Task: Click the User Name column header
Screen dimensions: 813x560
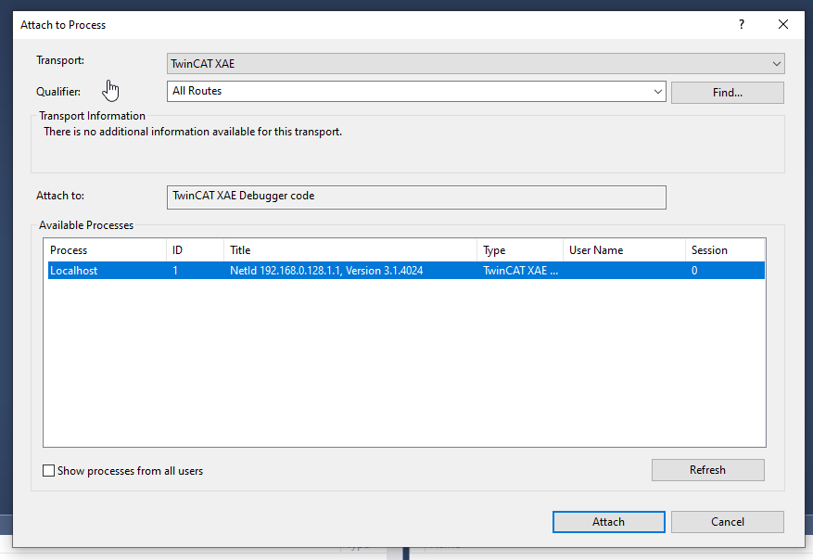Action: [x=624, y=250]
